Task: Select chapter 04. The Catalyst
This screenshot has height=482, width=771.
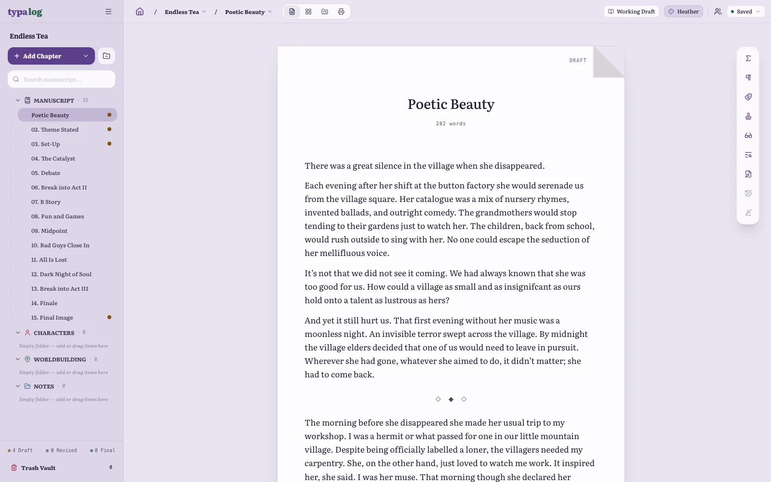Action: tap(67, 159)
